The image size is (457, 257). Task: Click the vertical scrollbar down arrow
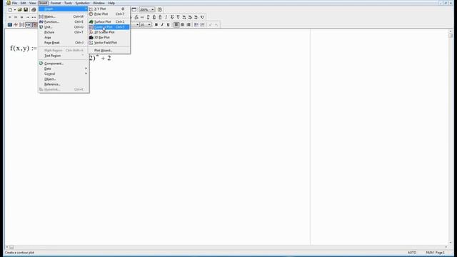pos(451,243)
